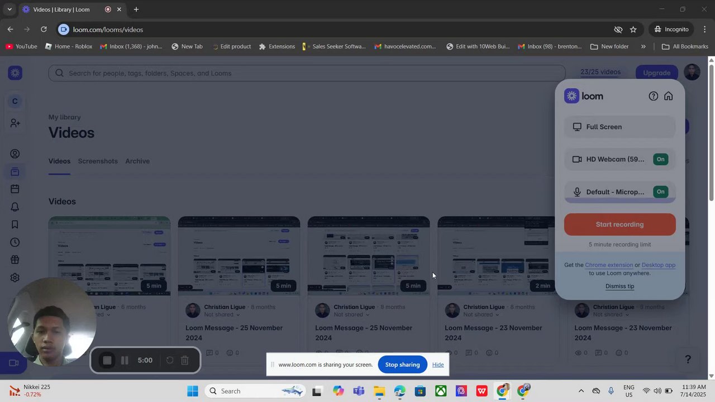
Task: Open the YouTube bookmark
Action: point(21,46)
